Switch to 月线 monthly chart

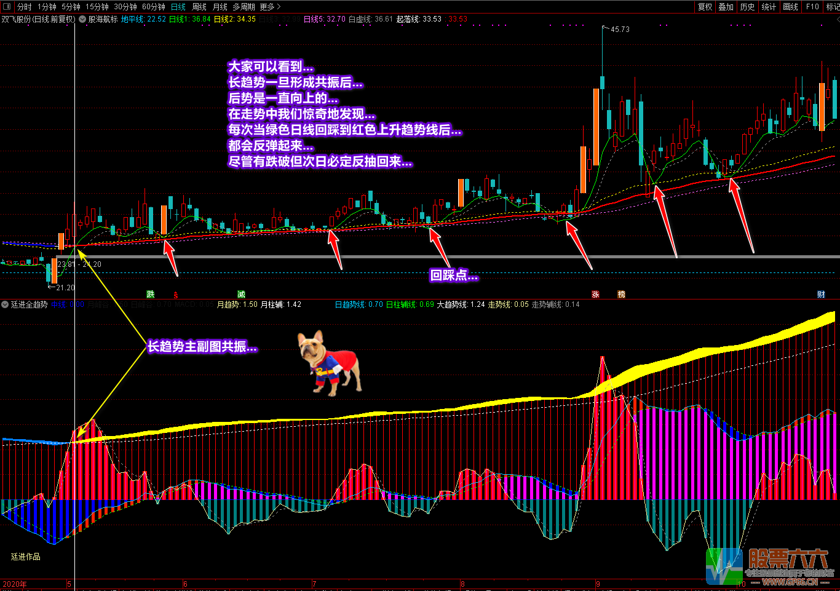(220, 7)
